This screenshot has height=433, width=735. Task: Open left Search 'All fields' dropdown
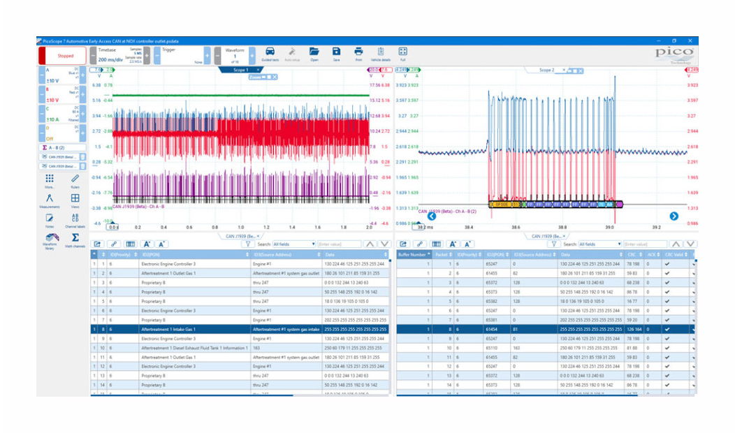point(294,244)
